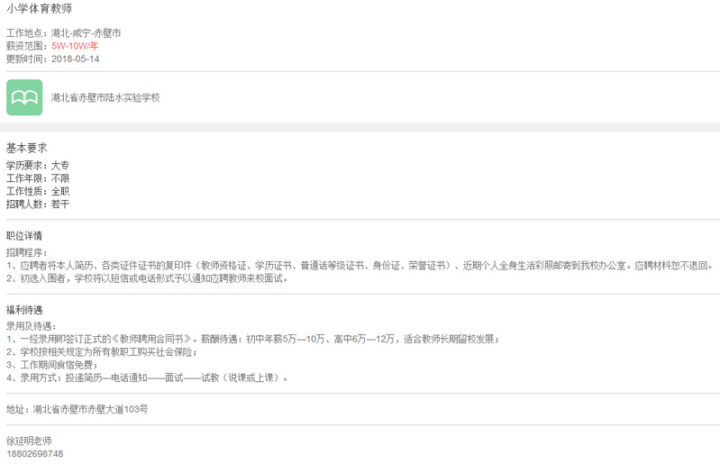Click the 录用及待遇 label
The image size is (720, 464).
[x=31, y=326]
